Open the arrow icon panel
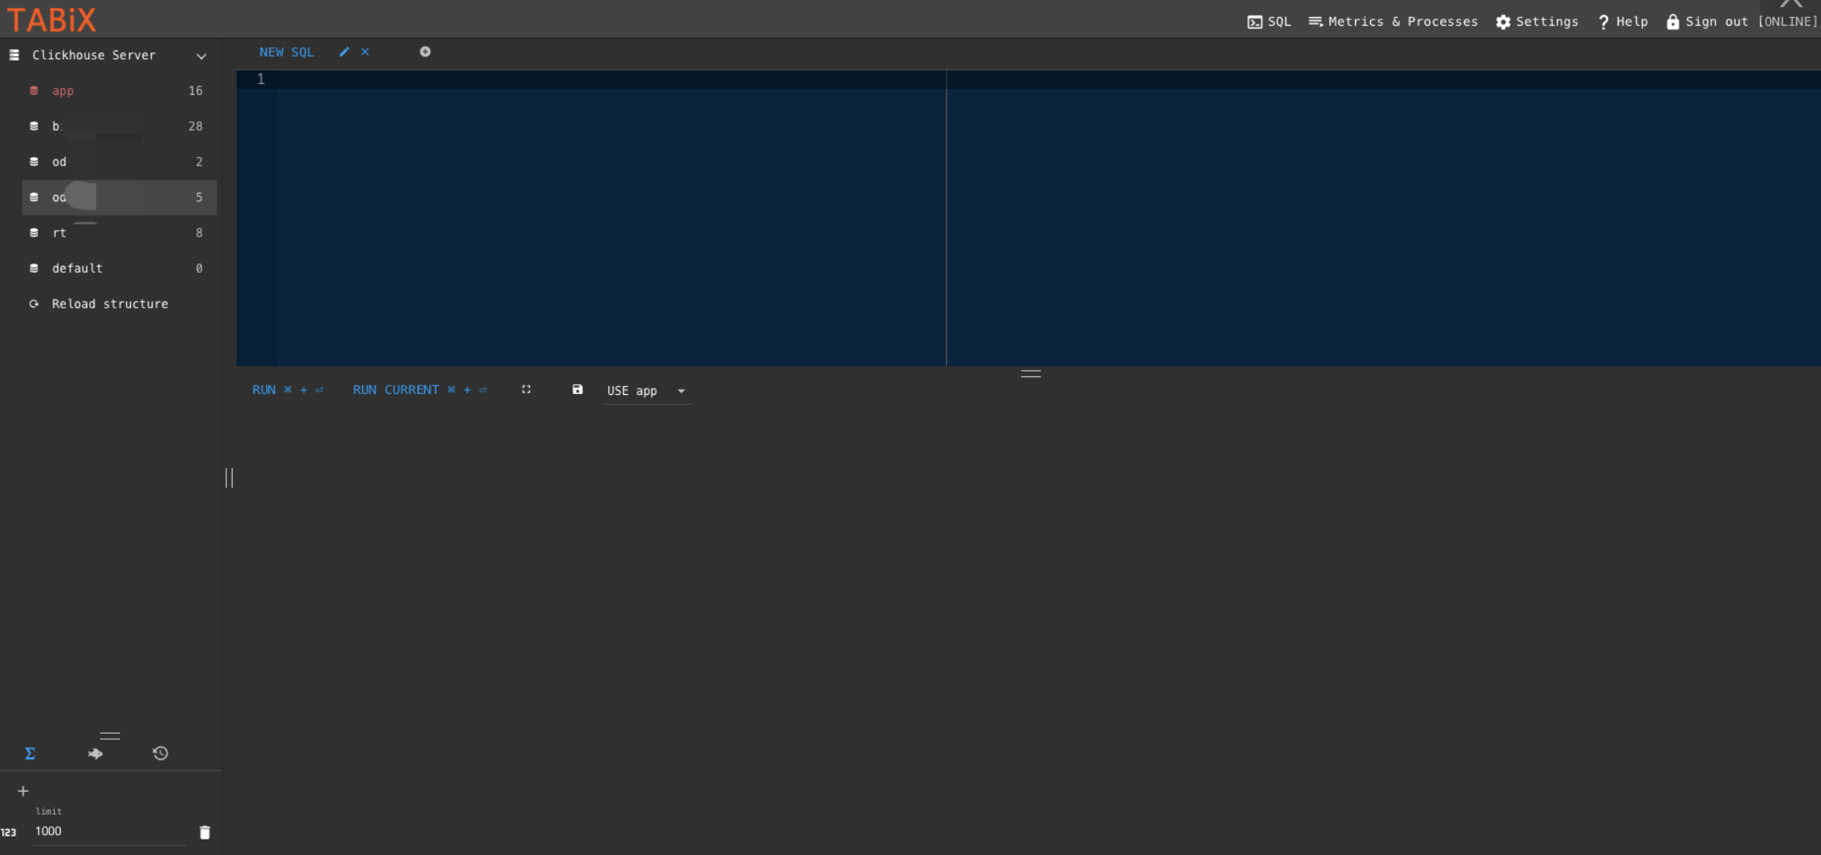The image size is (1821, 855). [96, 753]
